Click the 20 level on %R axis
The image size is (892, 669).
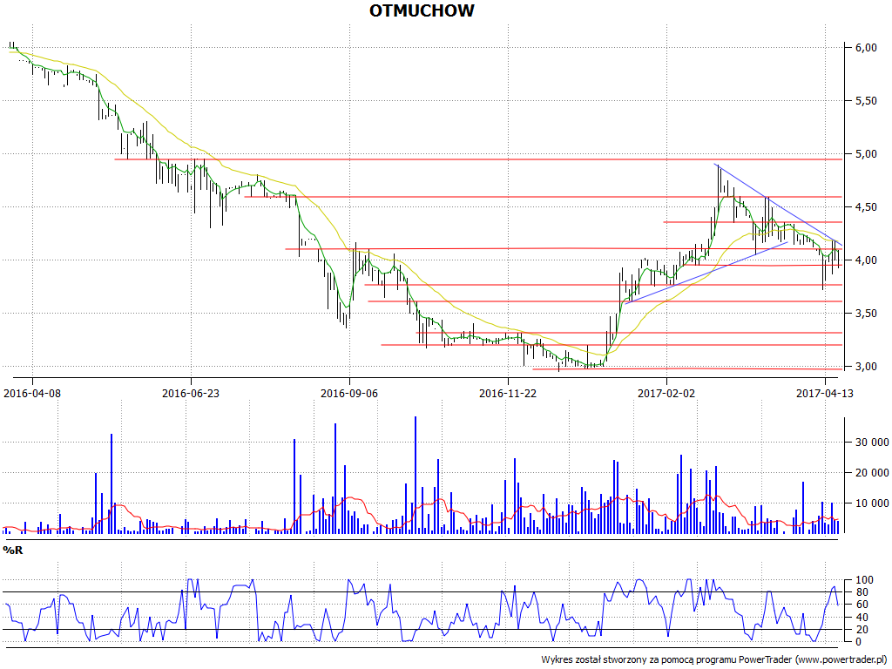861,629
